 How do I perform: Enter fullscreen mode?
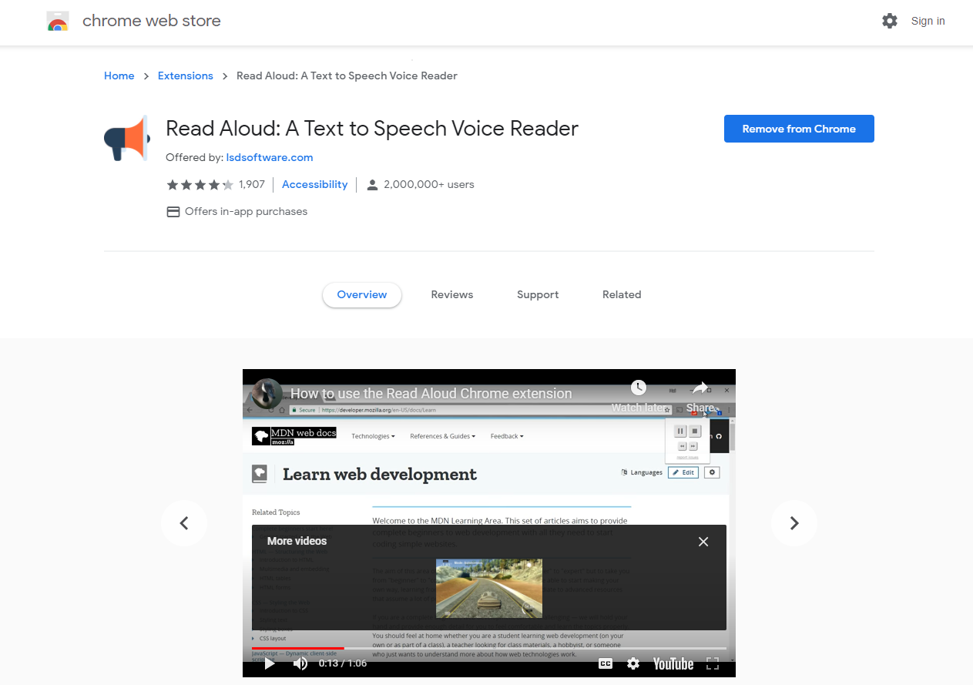tap(713, 663)
